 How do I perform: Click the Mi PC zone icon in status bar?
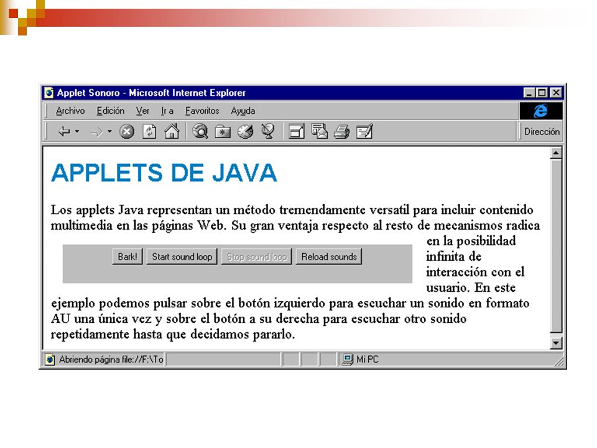point(347,359)
